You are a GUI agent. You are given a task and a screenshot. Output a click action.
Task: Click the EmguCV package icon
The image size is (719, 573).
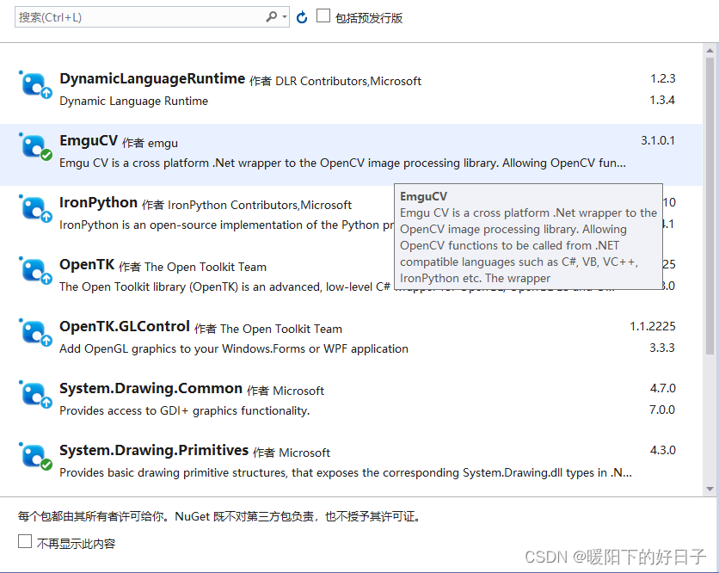35,146
